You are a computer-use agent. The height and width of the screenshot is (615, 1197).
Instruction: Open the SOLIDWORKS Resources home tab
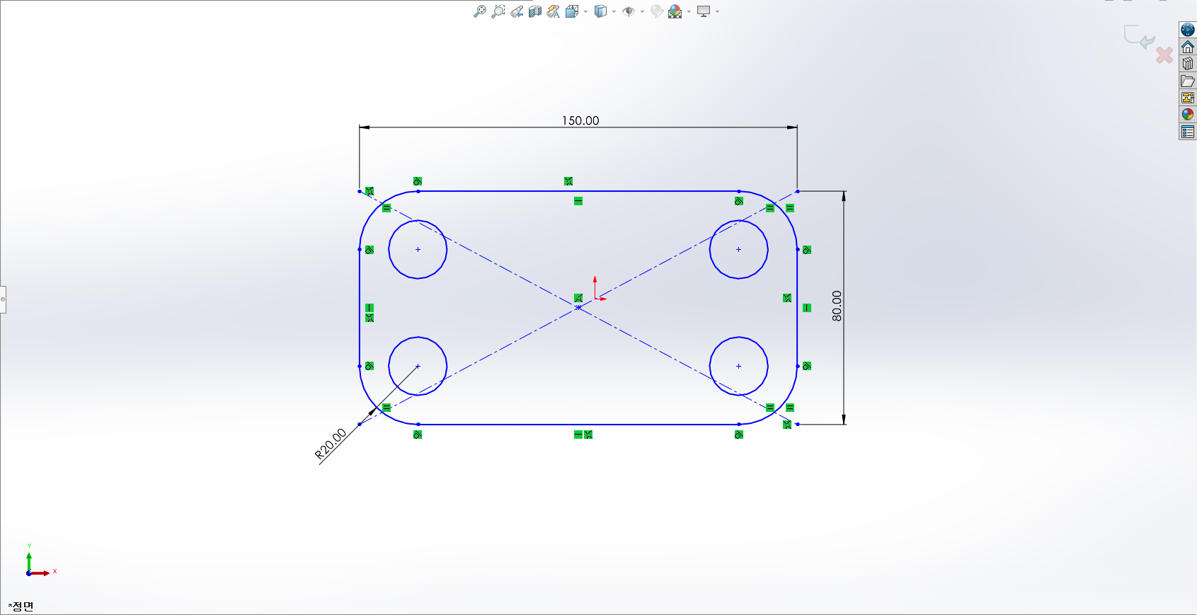(1188, 47)
